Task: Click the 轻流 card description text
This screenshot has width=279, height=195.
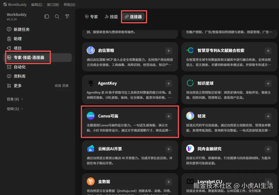Action: 229,128
